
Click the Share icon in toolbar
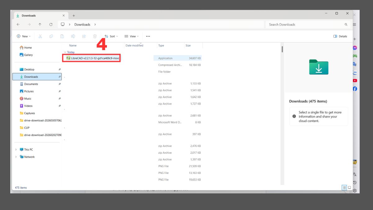(84, 36)
